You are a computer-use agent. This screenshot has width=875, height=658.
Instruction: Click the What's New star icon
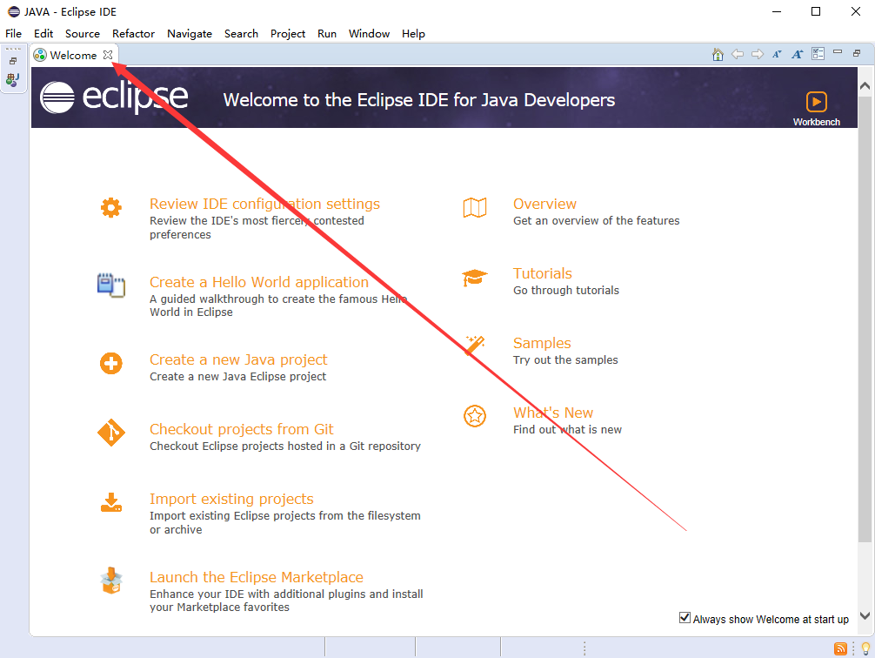(475, 415)
